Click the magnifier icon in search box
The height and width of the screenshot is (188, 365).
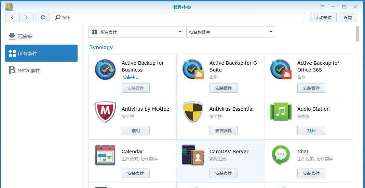[58, 17]
